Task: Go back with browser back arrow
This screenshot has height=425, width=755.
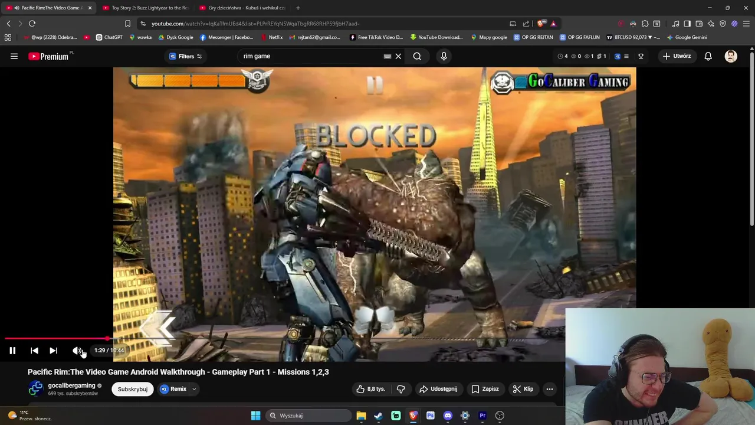Action: coord(8,24)
